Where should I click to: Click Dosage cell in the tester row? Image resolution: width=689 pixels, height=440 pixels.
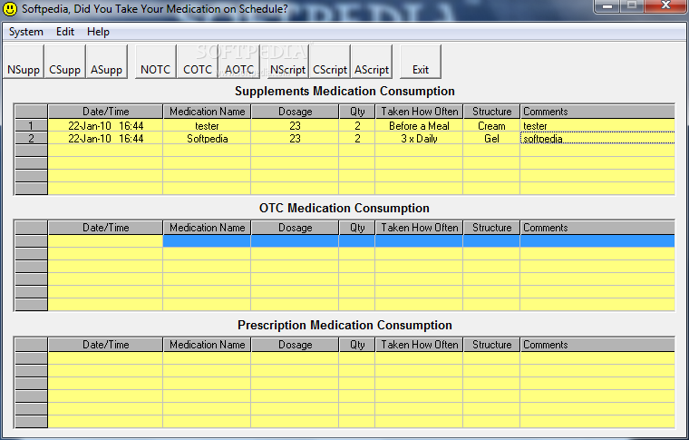coord(295,126)
